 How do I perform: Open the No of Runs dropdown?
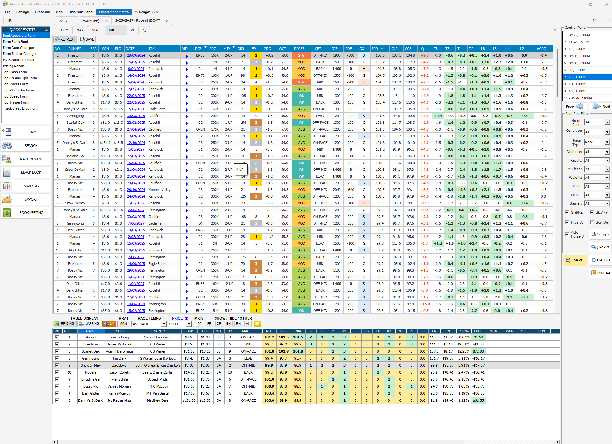(x=607, y=122)
